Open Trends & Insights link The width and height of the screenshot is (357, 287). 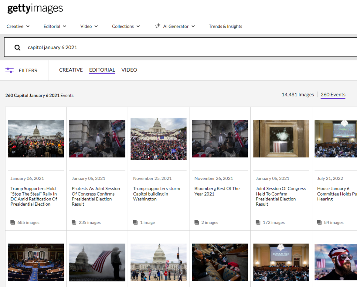(x=225, y=26)
